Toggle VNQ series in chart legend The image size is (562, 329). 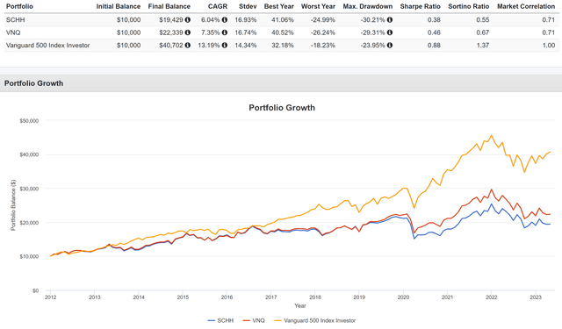click(x=254, y=320)
